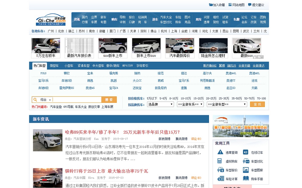Click the 提交建议 speech bubble icon
The height and width of the screenshot is (188, 302).
pos(250,5)
